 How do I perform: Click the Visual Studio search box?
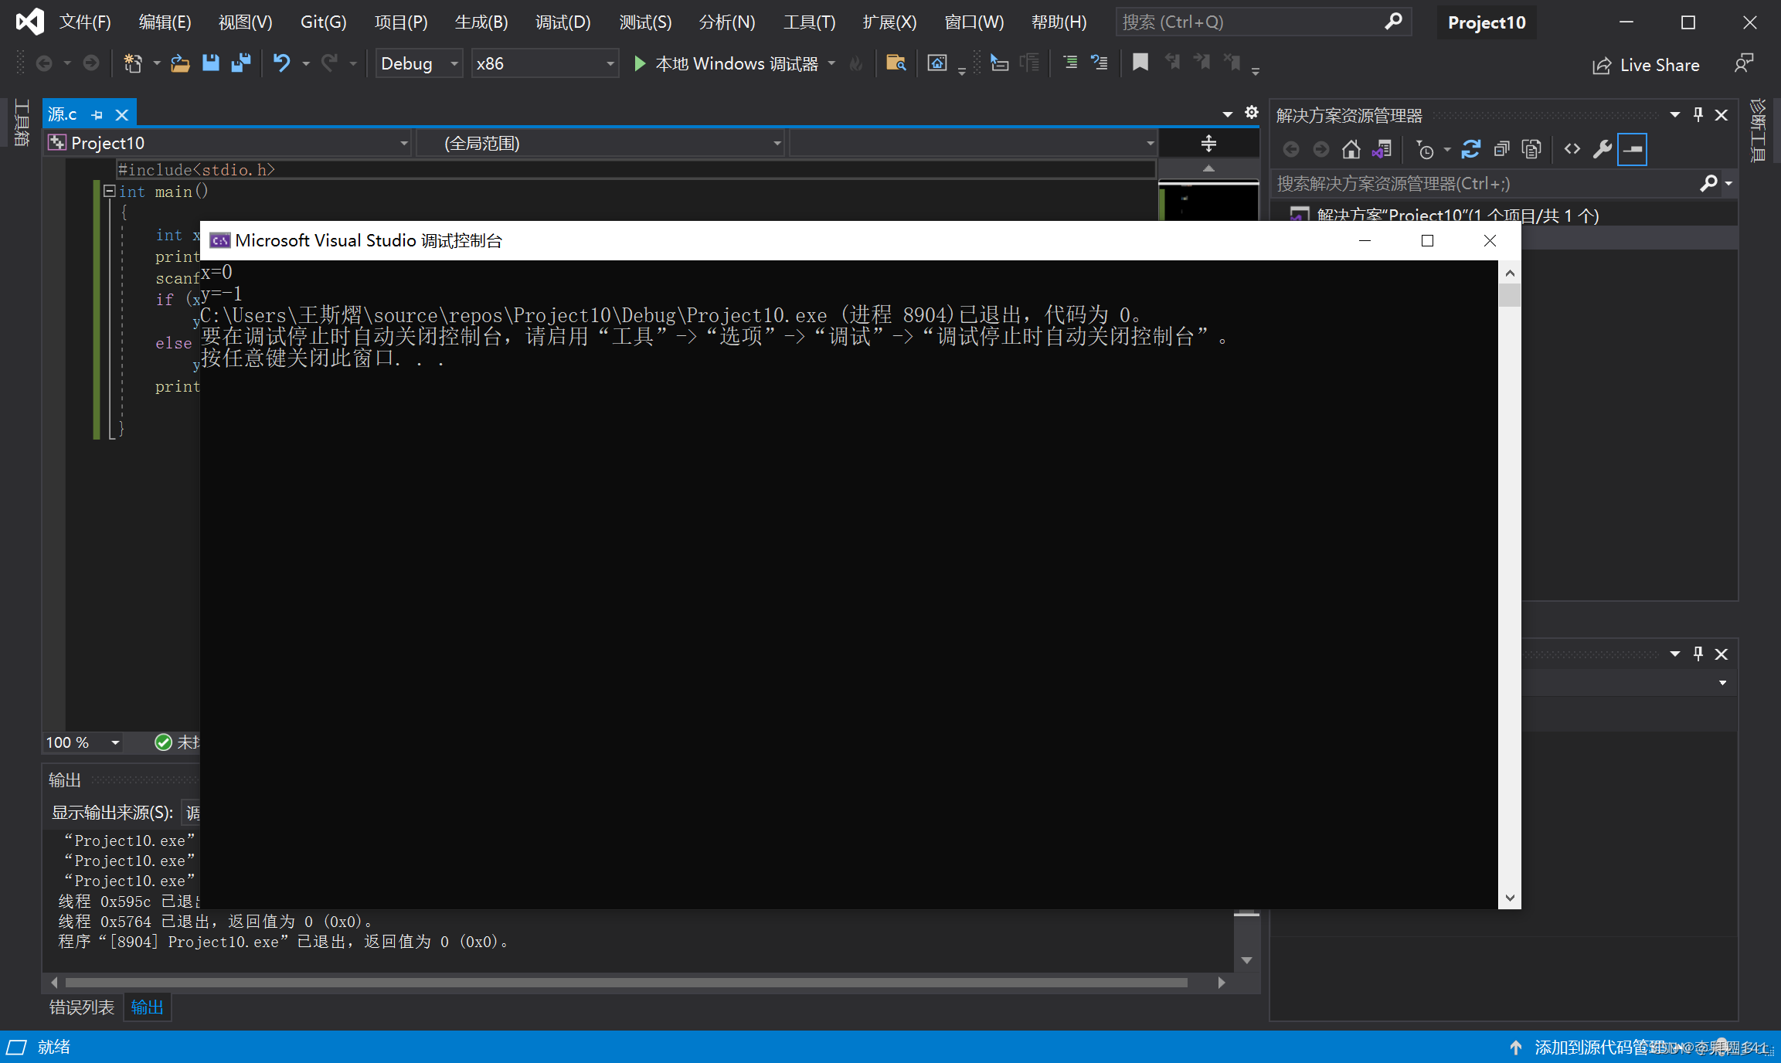(x=1263, y=22)
